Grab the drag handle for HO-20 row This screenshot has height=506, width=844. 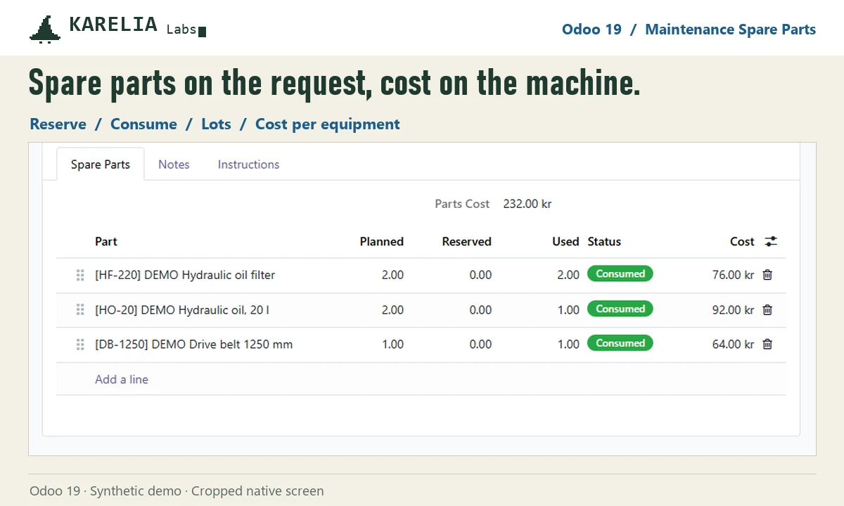point(80,309)
